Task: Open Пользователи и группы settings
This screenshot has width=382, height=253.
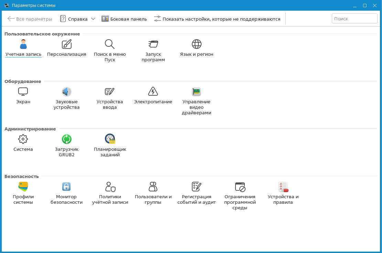Action: click(153, 187)
